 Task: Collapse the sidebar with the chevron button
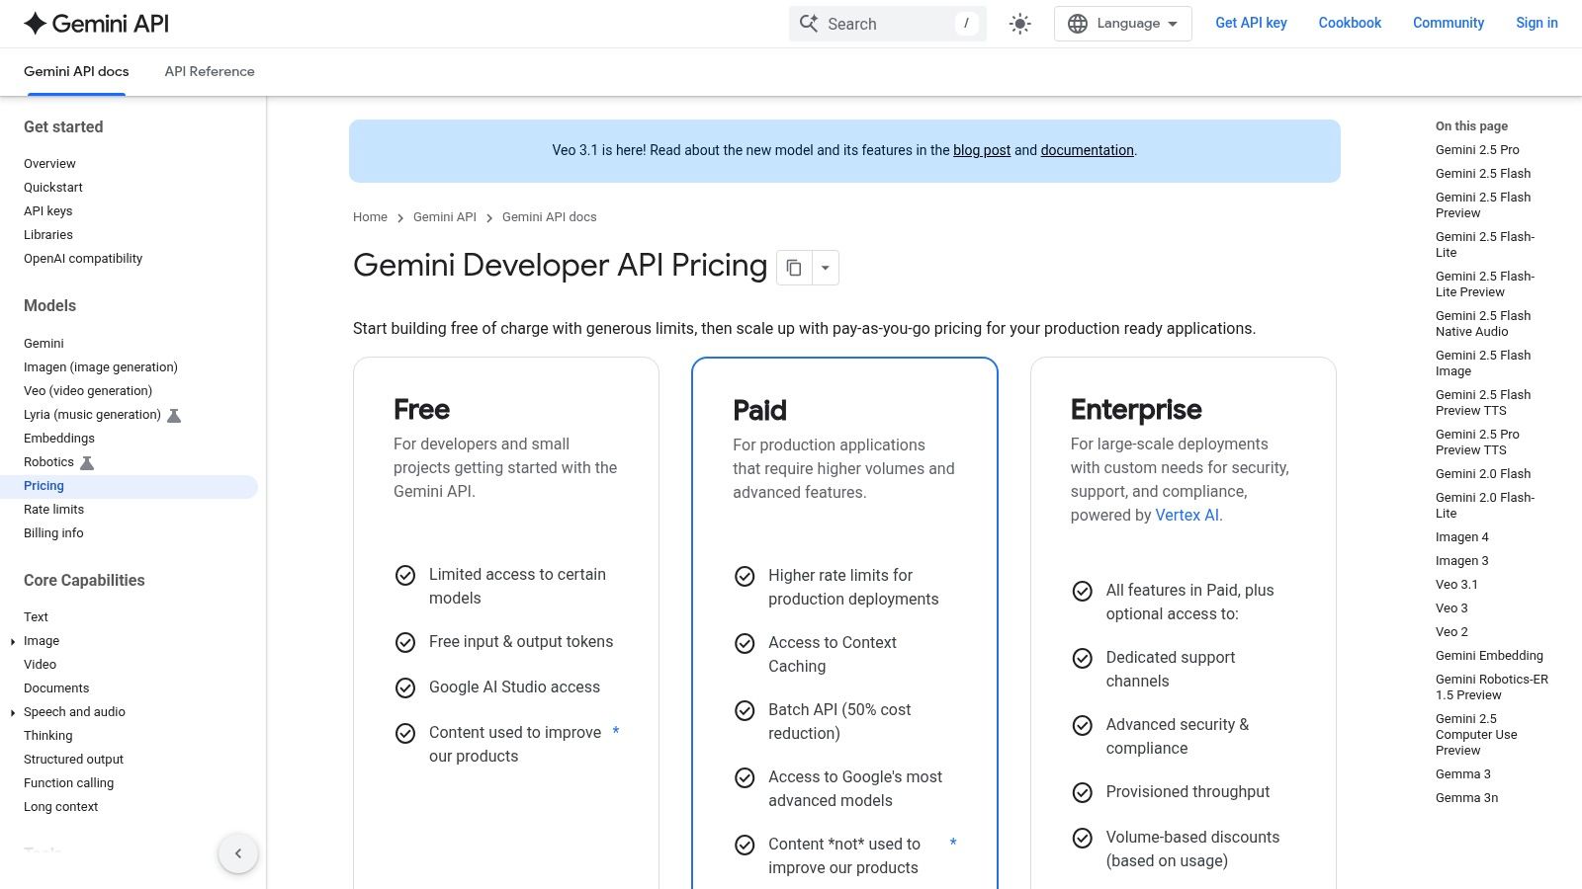click(238, 852)
